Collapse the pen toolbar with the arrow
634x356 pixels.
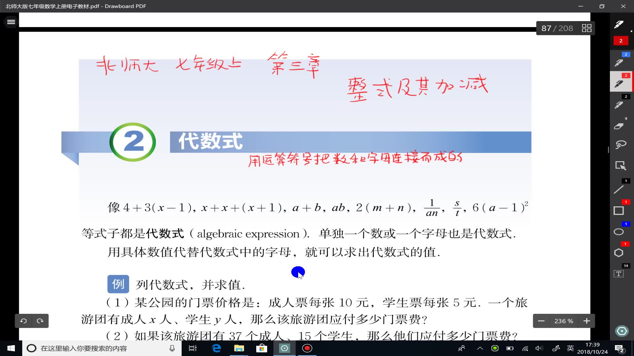tap(632, 31)
